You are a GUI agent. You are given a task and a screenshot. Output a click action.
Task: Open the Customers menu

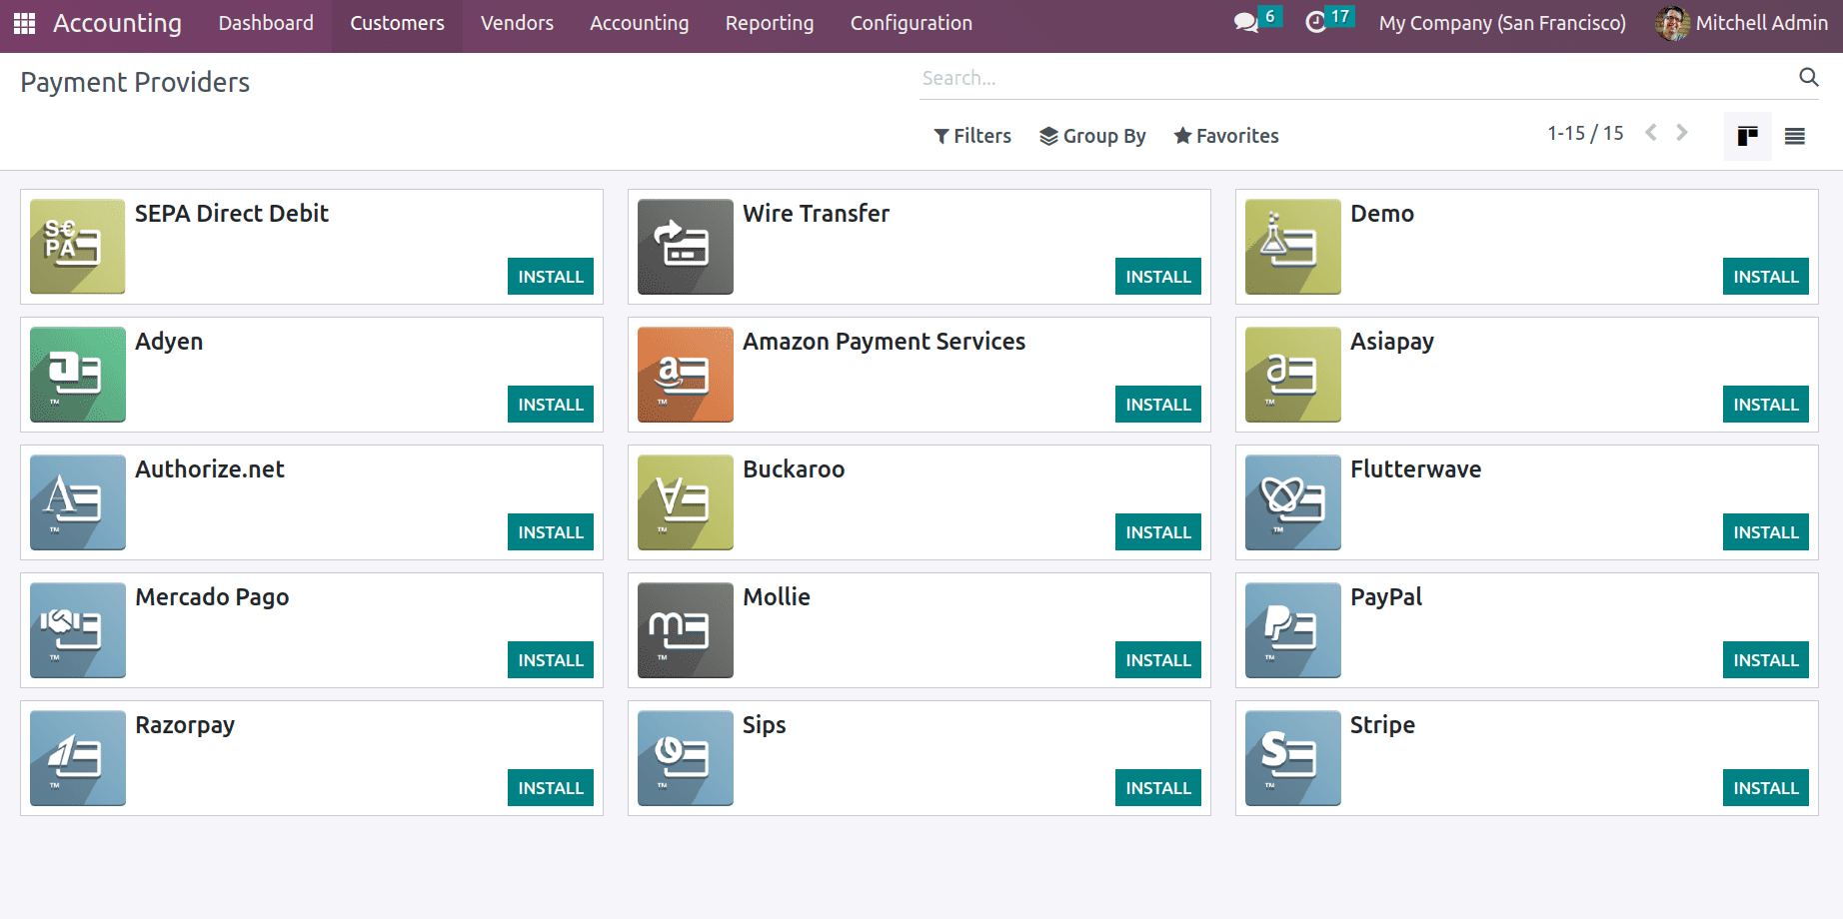397,23
